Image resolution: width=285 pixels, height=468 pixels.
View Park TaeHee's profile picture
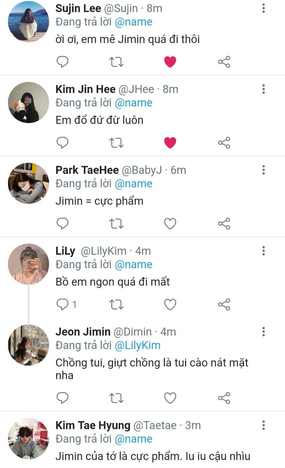pyautogui.click(x=28, y=183)
